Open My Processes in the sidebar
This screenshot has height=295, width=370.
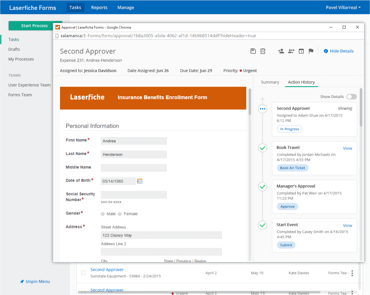tap(21, 59)
